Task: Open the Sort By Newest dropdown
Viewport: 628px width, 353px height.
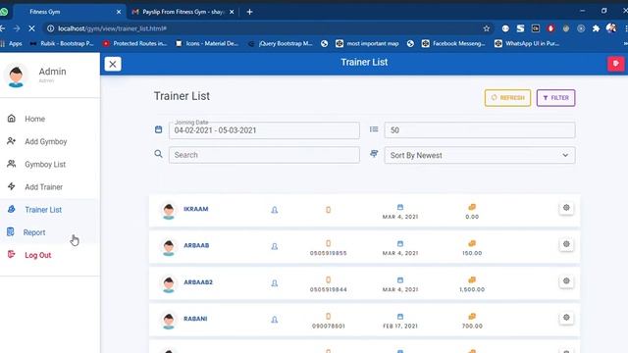Action: pyautogui.click(x=480, y=155)
